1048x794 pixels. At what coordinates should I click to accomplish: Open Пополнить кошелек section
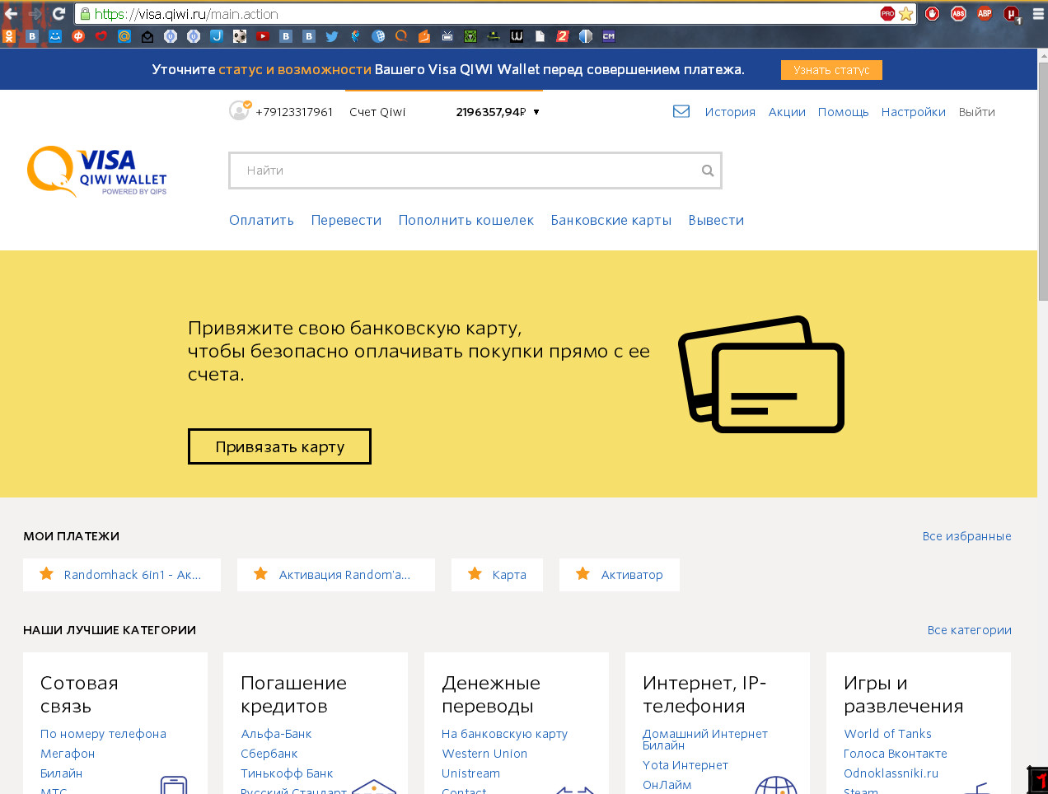click(x=466, y=220)
